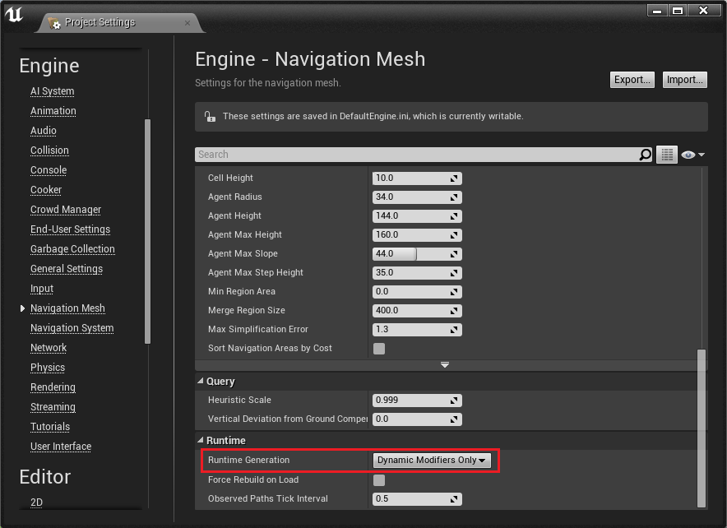The image size is (727, 528).
Task: Open End-User Settings
Action: 70,229
